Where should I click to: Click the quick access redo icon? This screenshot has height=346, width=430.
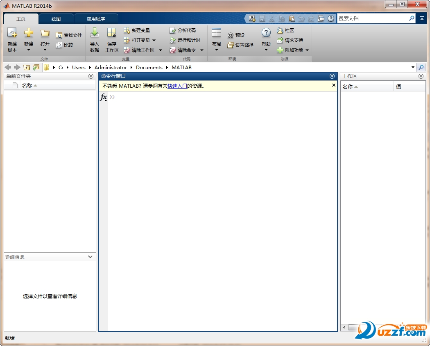(311, 19)
